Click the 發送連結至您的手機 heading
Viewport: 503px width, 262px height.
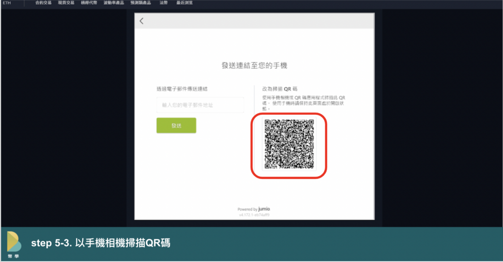click(x=254, y=66)
